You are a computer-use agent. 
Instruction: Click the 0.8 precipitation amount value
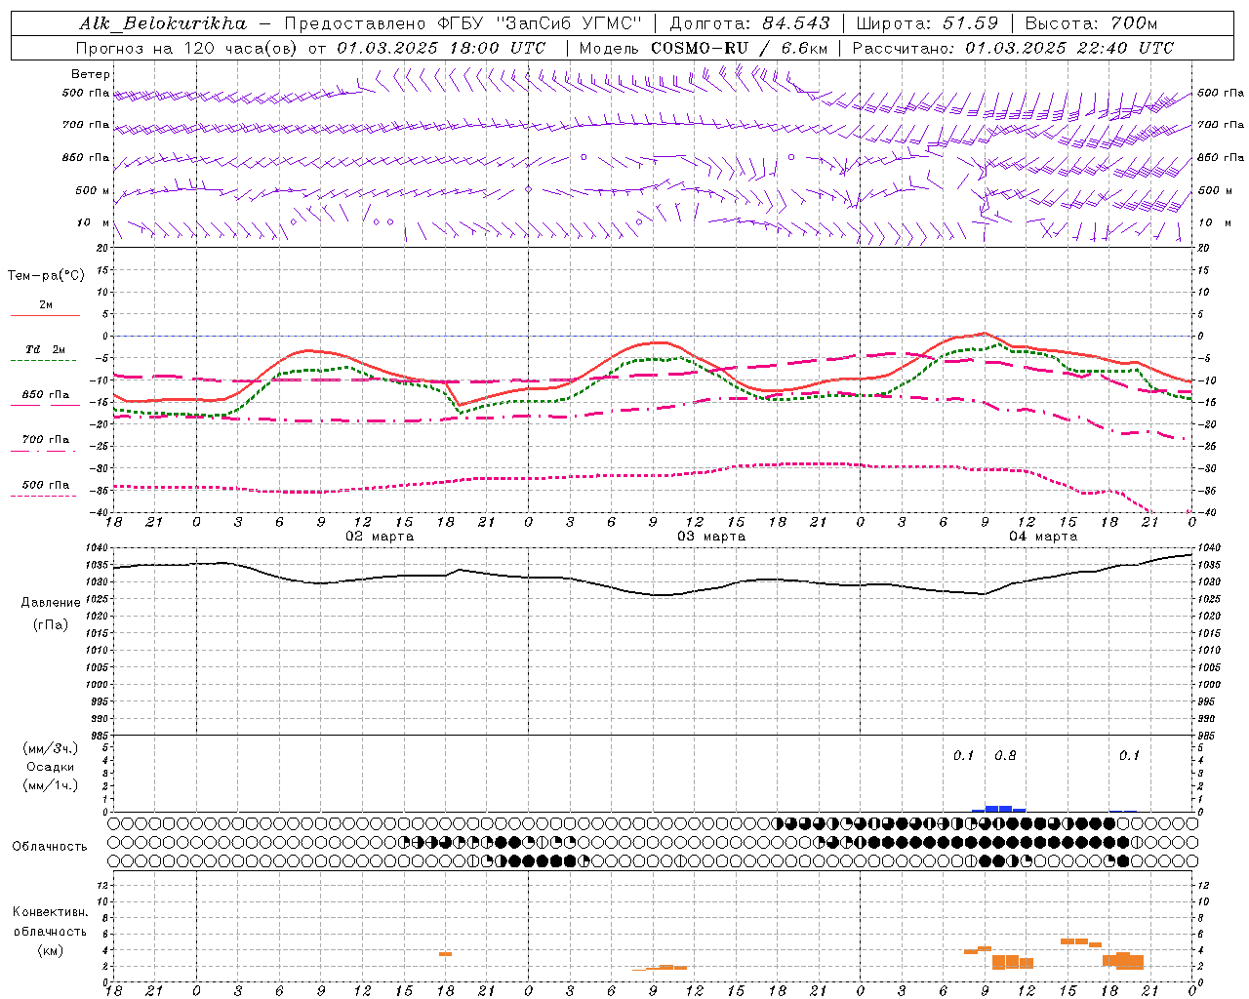click(1005, 756)
